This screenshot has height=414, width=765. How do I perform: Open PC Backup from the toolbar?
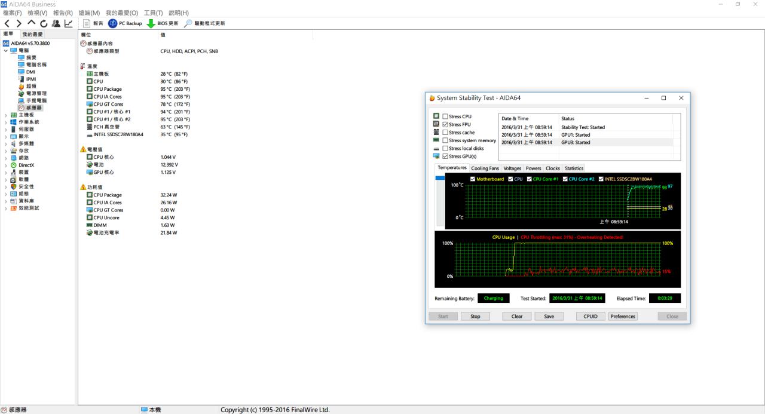(126, 23)
